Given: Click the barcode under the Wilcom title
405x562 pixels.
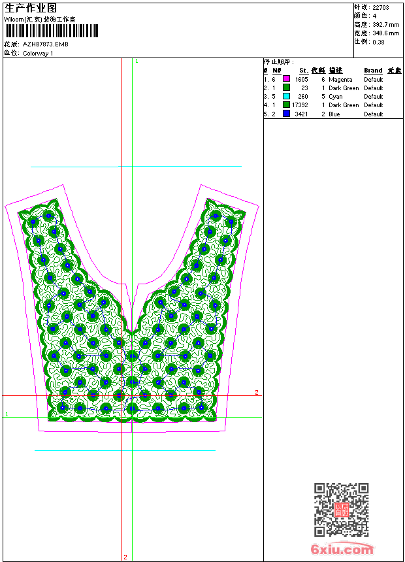Looking at the screenshot, I should (51, 31).
